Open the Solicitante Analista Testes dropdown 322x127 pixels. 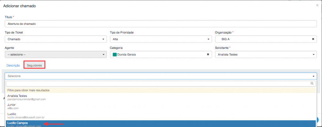pos(266,55)
